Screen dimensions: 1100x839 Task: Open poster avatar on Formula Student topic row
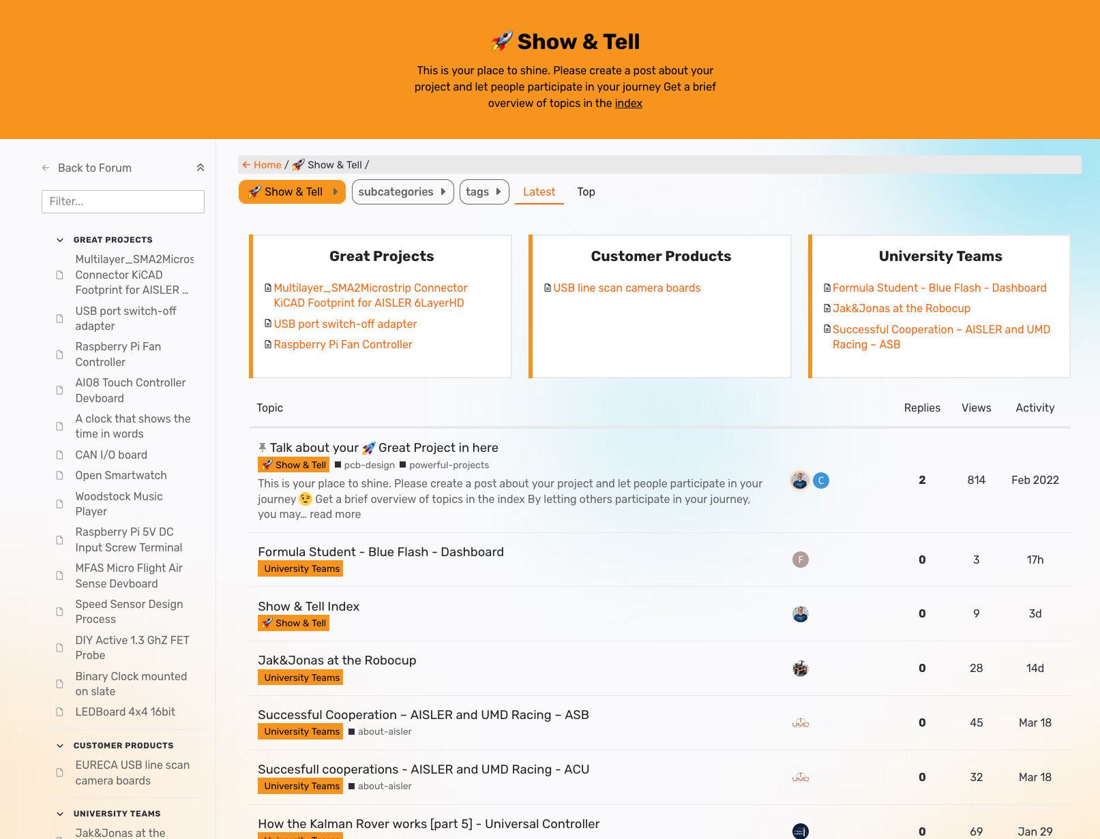tap(801, 560)
